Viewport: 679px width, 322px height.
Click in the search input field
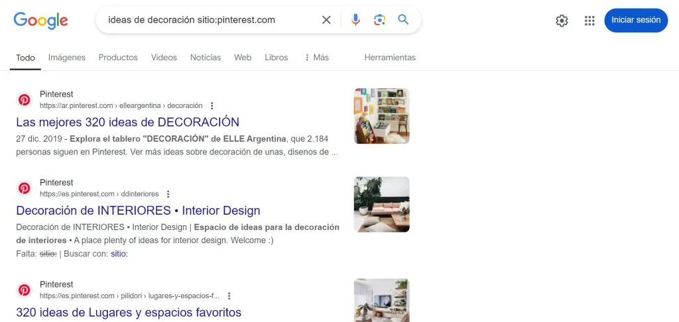[x=210, y=20]
